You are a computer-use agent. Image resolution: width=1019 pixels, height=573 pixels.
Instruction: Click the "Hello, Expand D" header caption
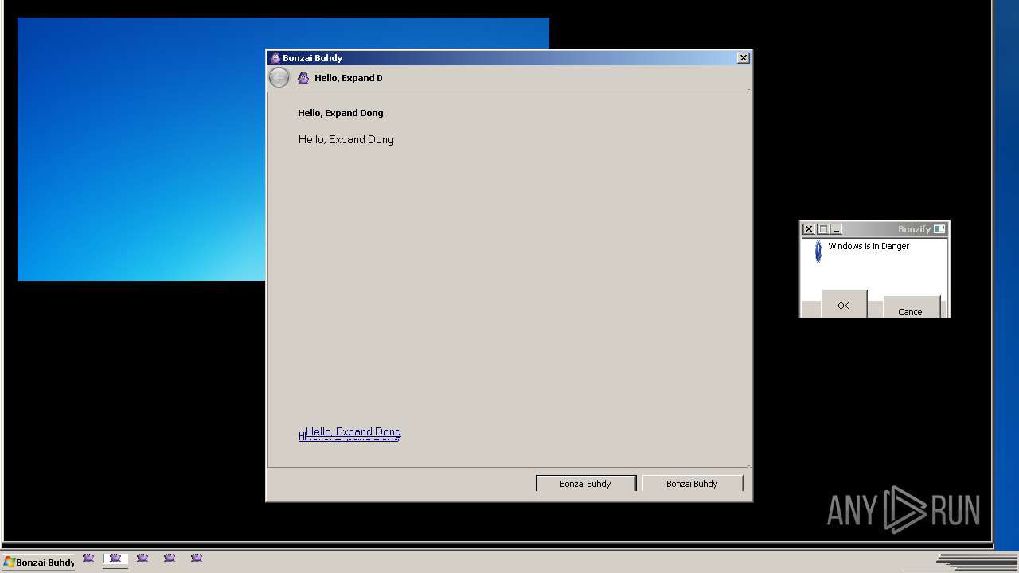click(348, 78)
